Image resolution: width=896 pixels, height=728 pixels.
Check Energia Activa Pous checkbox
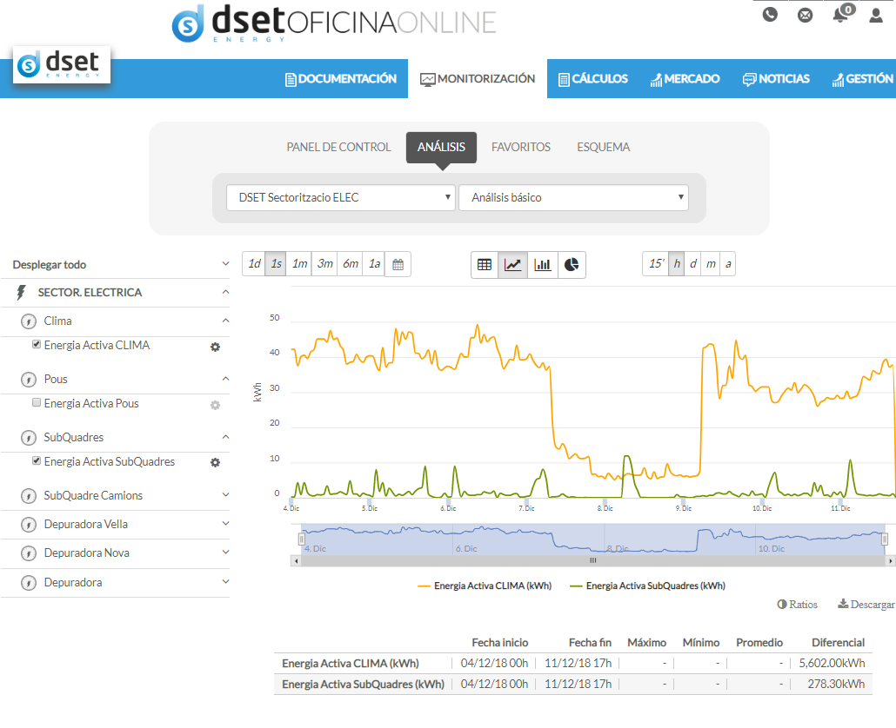coord(37,402)
